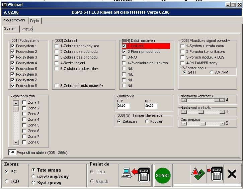Viewport: 243px width, 189px height.
Task: Click the Zvonkohra zon list up arrow
Action: (16, 103)
